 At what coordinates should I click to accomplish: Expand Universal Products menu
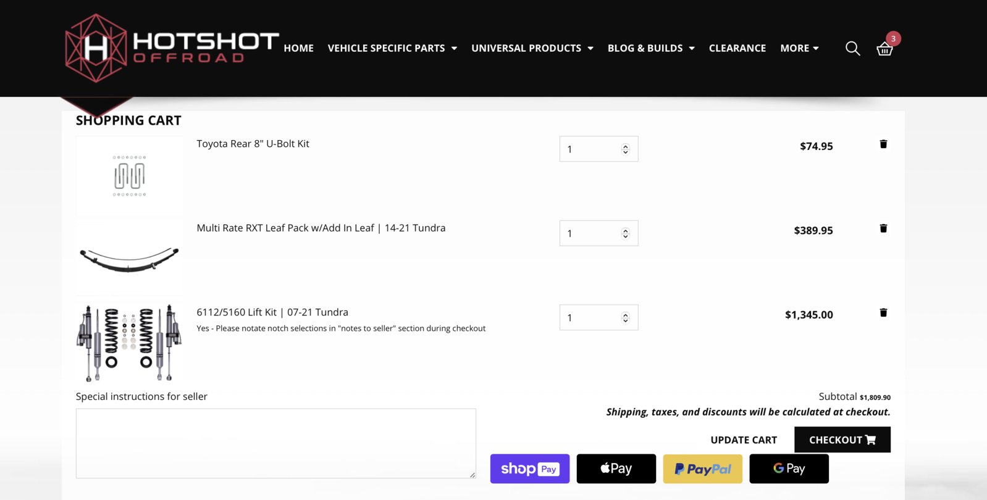(532, 48)
